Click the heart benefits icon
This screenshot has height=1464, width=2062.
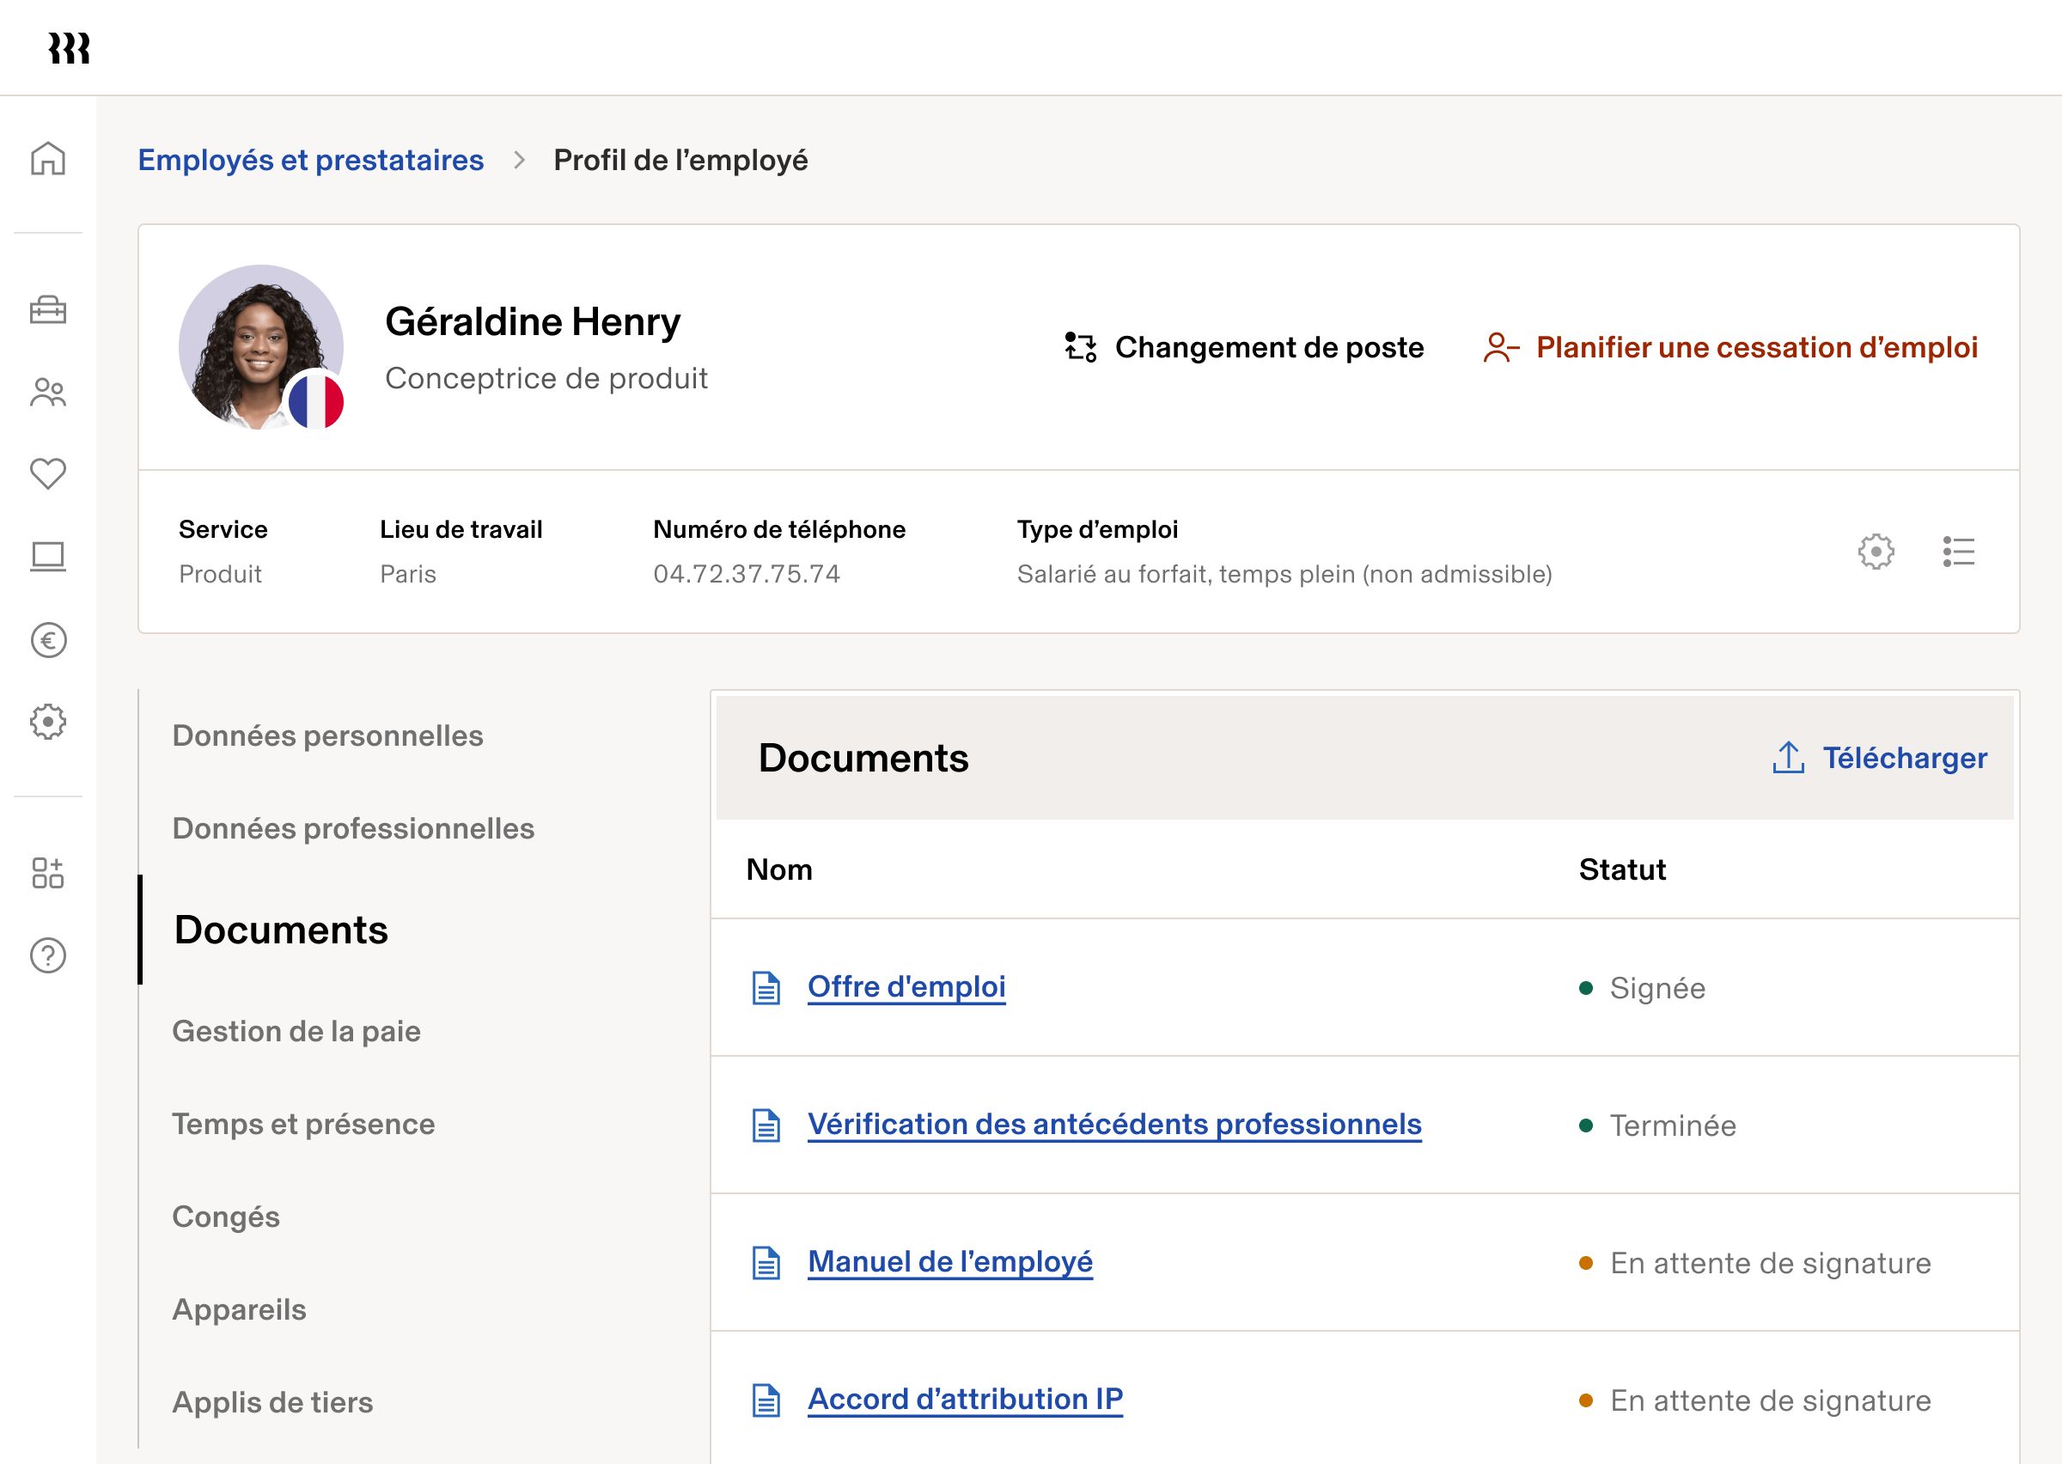49,473
